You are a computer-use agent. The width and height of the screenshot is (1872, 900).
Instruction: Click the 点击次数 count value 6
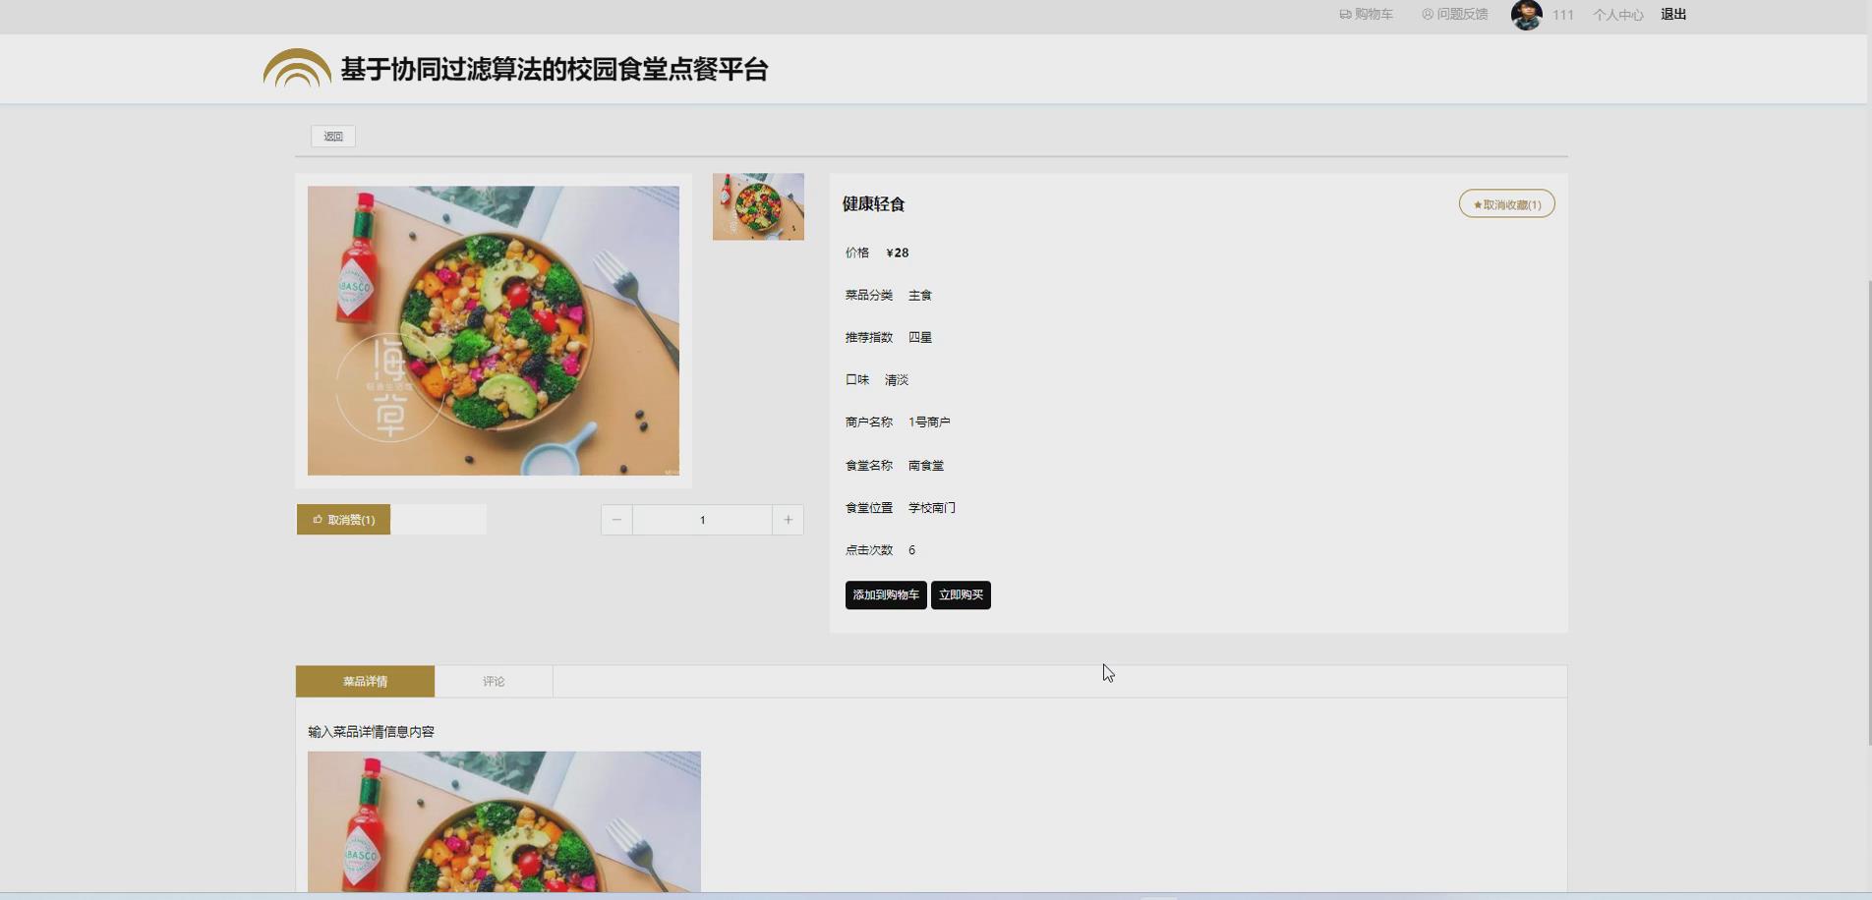[x=912, y=550]
